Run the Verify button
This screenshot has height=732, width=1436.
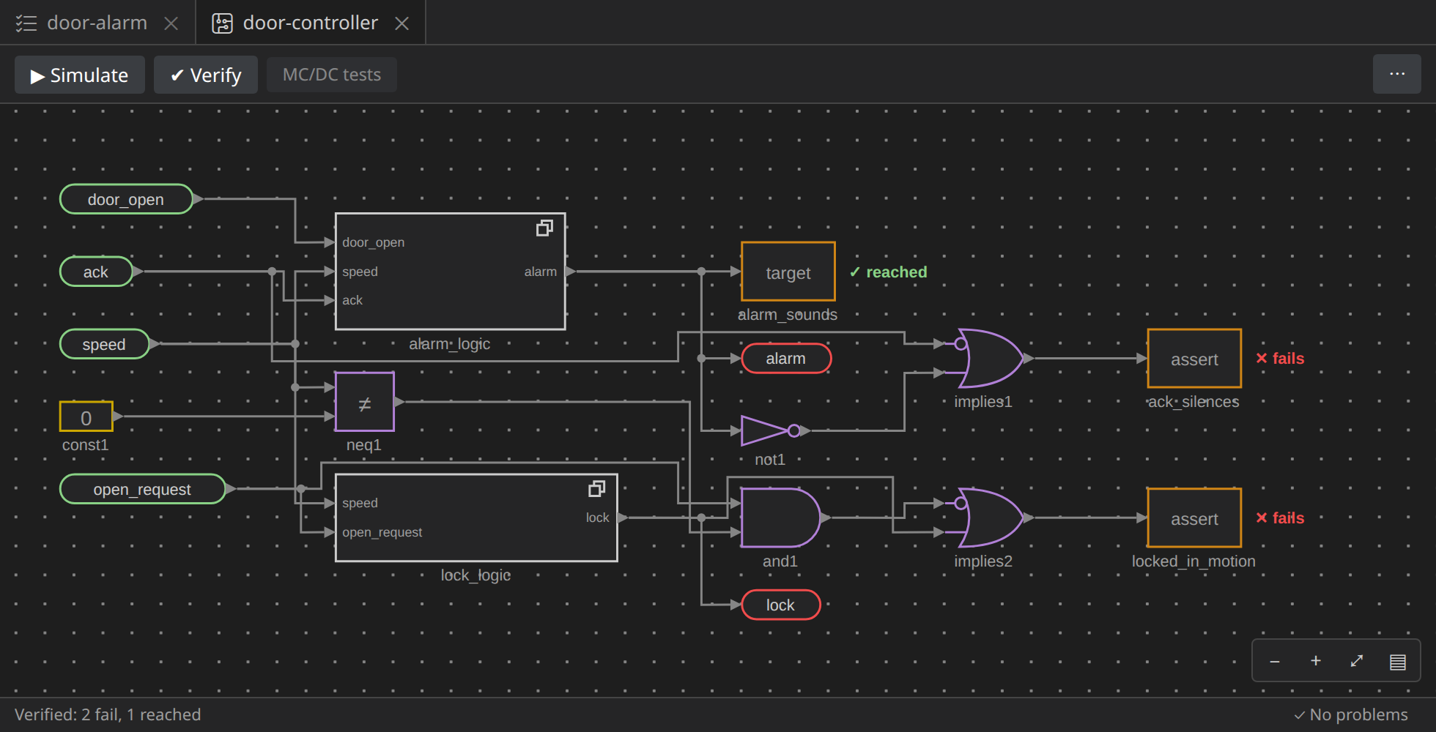206,75
